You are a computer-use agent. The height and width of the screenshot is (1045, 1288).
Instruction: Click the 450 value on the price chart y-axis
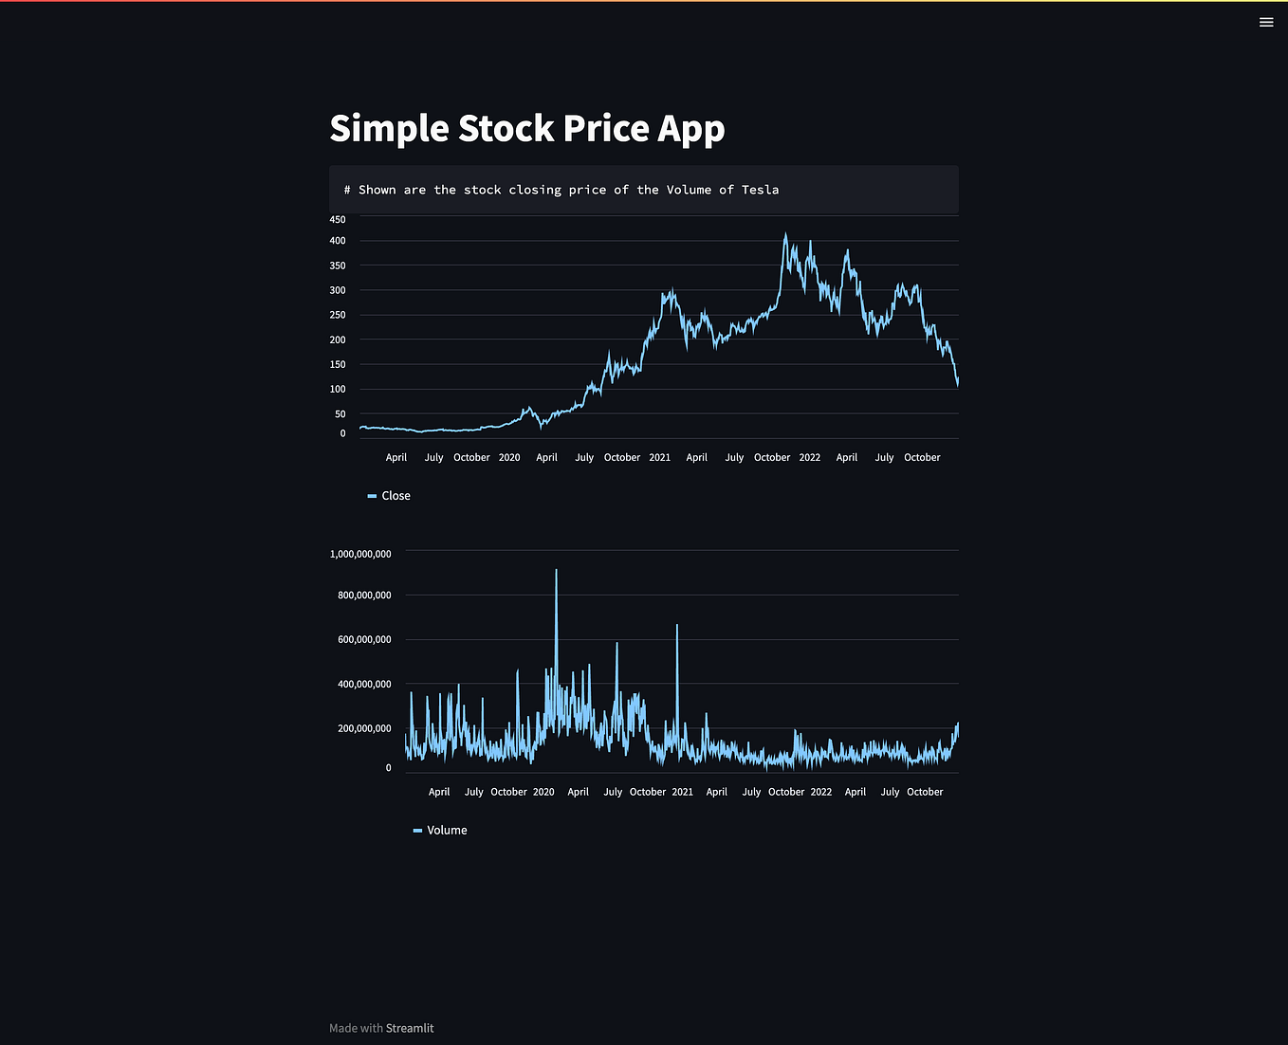pos(337,219)
